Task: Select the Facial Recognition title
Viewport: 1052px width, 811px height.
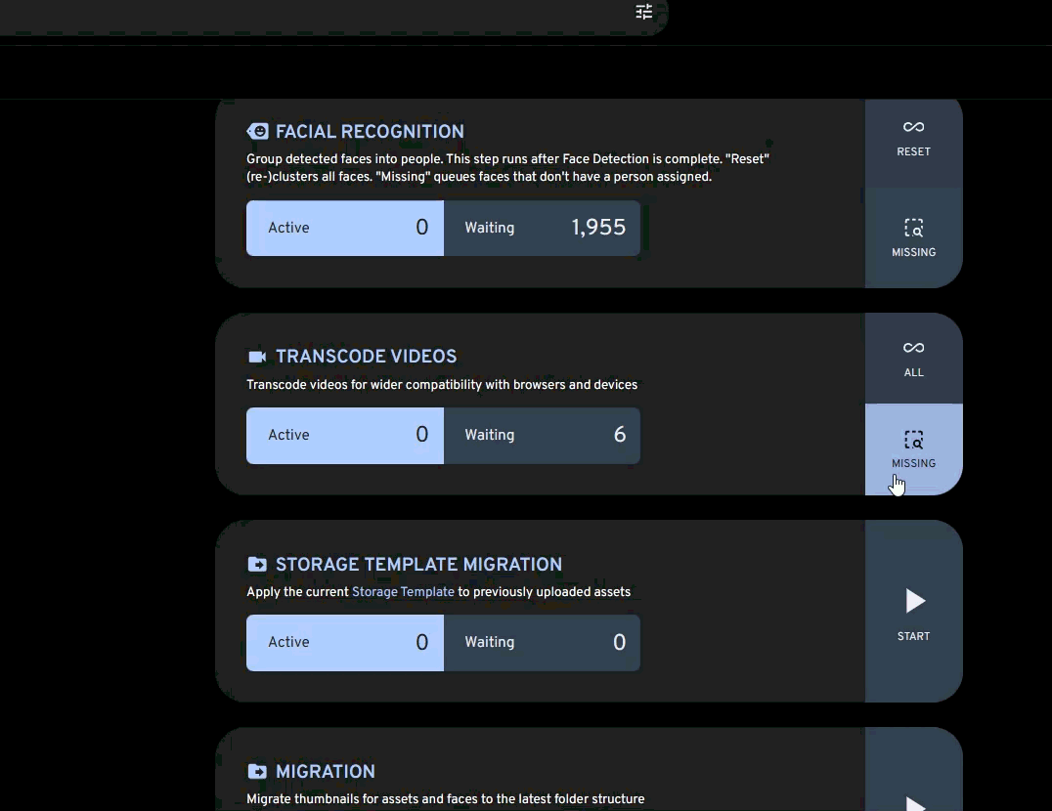Action: pyautogui.click(x=370, y=131)
